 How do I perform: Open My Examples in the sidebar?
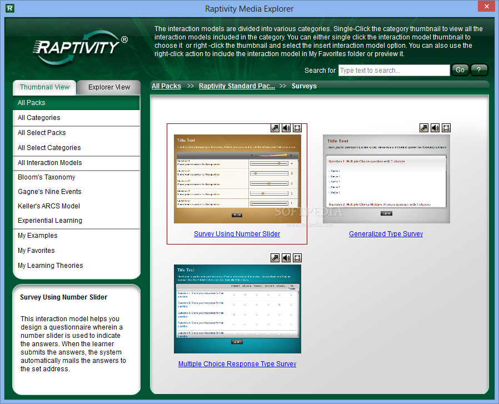pyautogui.click(x=76, y=236)
